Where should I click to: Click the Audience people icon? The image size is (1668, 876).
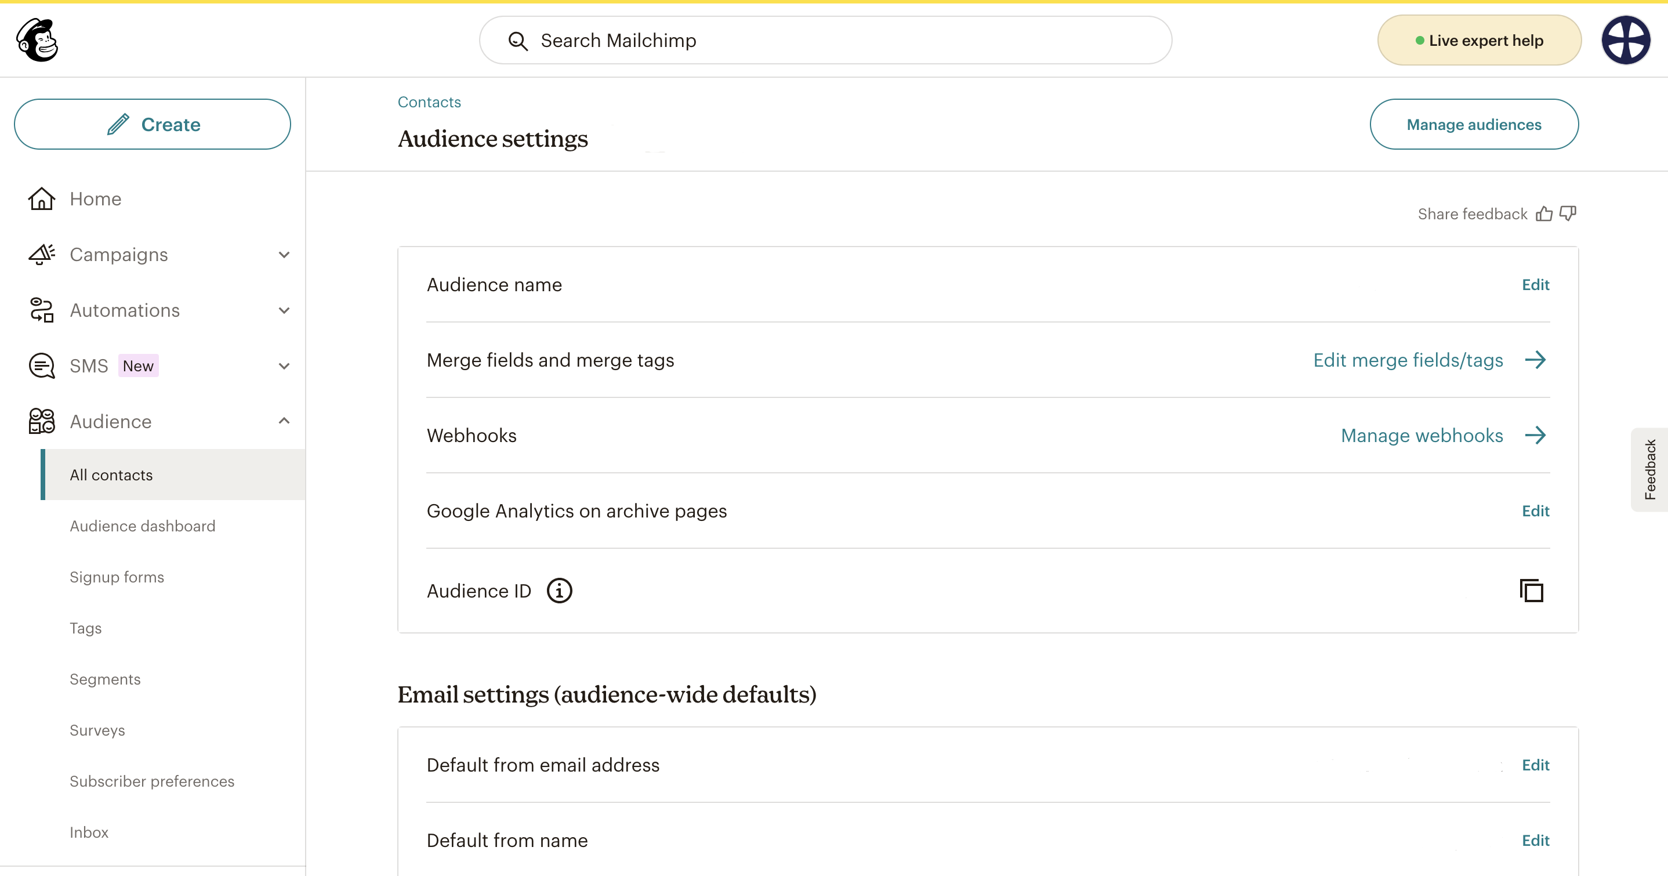[x=41, y=421]
